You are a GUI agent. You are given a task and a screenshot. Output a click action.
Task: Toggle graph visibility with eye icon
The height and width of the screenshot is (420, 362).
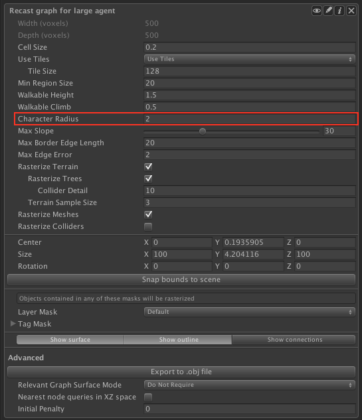317,11
